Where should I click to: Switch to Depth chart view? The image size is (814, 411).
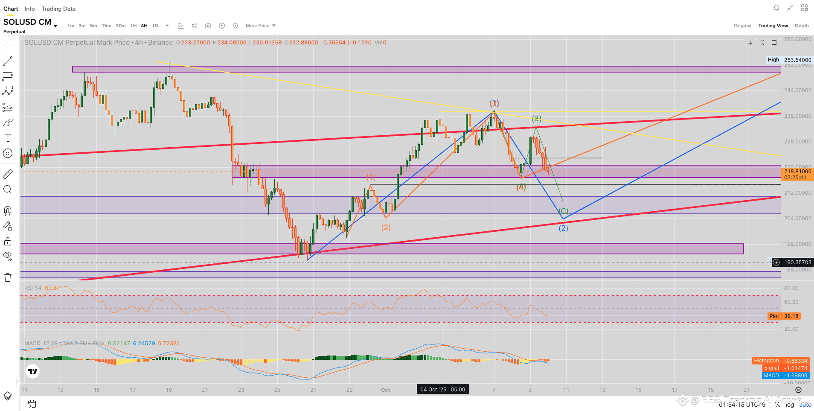tap(802, 26)
